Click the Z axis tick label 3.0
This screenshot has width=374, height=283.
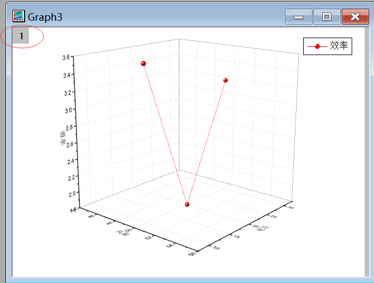69,111
